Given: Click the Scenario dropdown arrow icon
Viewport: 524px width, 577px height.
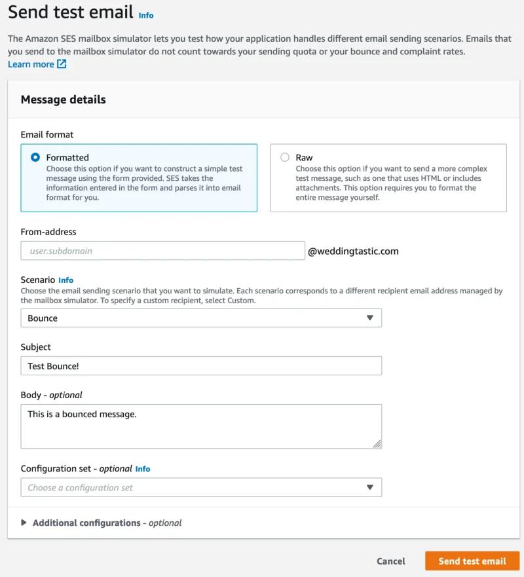Looking at the screenshot, I should [370, 318].
